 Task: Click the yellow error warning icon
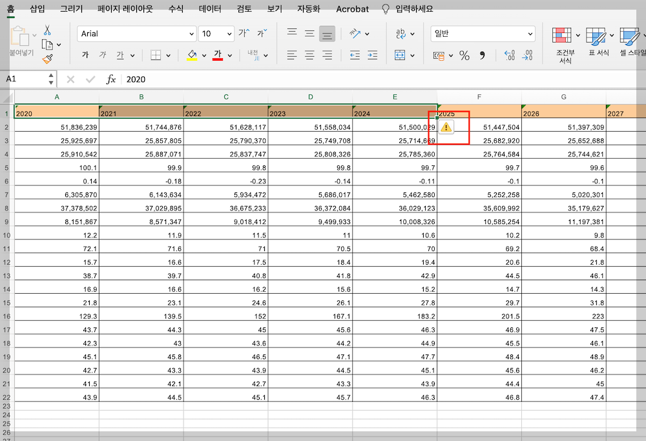[446, 128]
